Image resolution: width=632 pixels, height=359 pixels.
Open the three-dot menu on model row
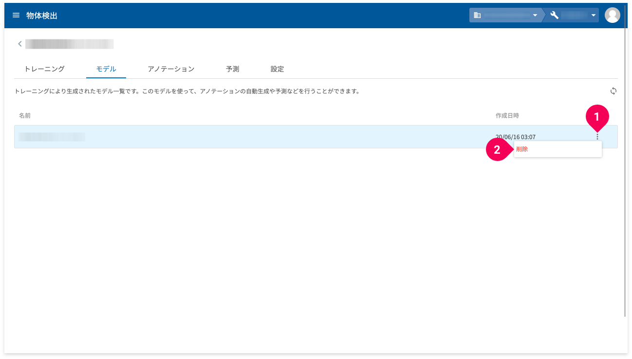pos(597,137)
